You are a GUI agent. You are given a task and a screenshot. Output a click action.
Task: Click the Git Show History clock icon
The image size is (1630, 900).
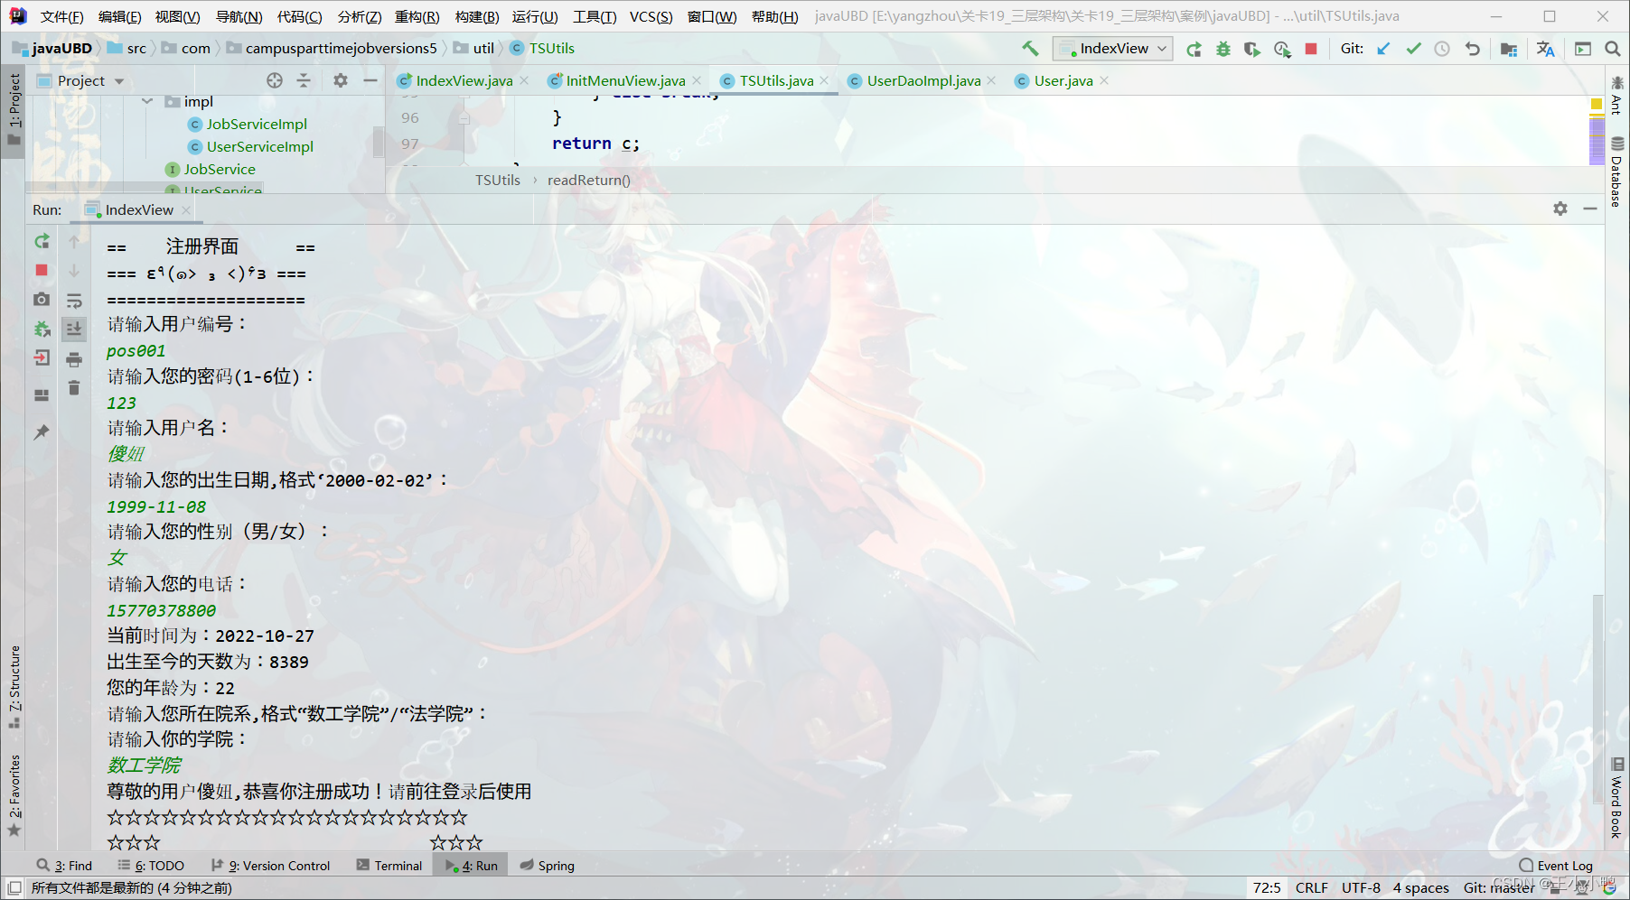(1442, 49)
